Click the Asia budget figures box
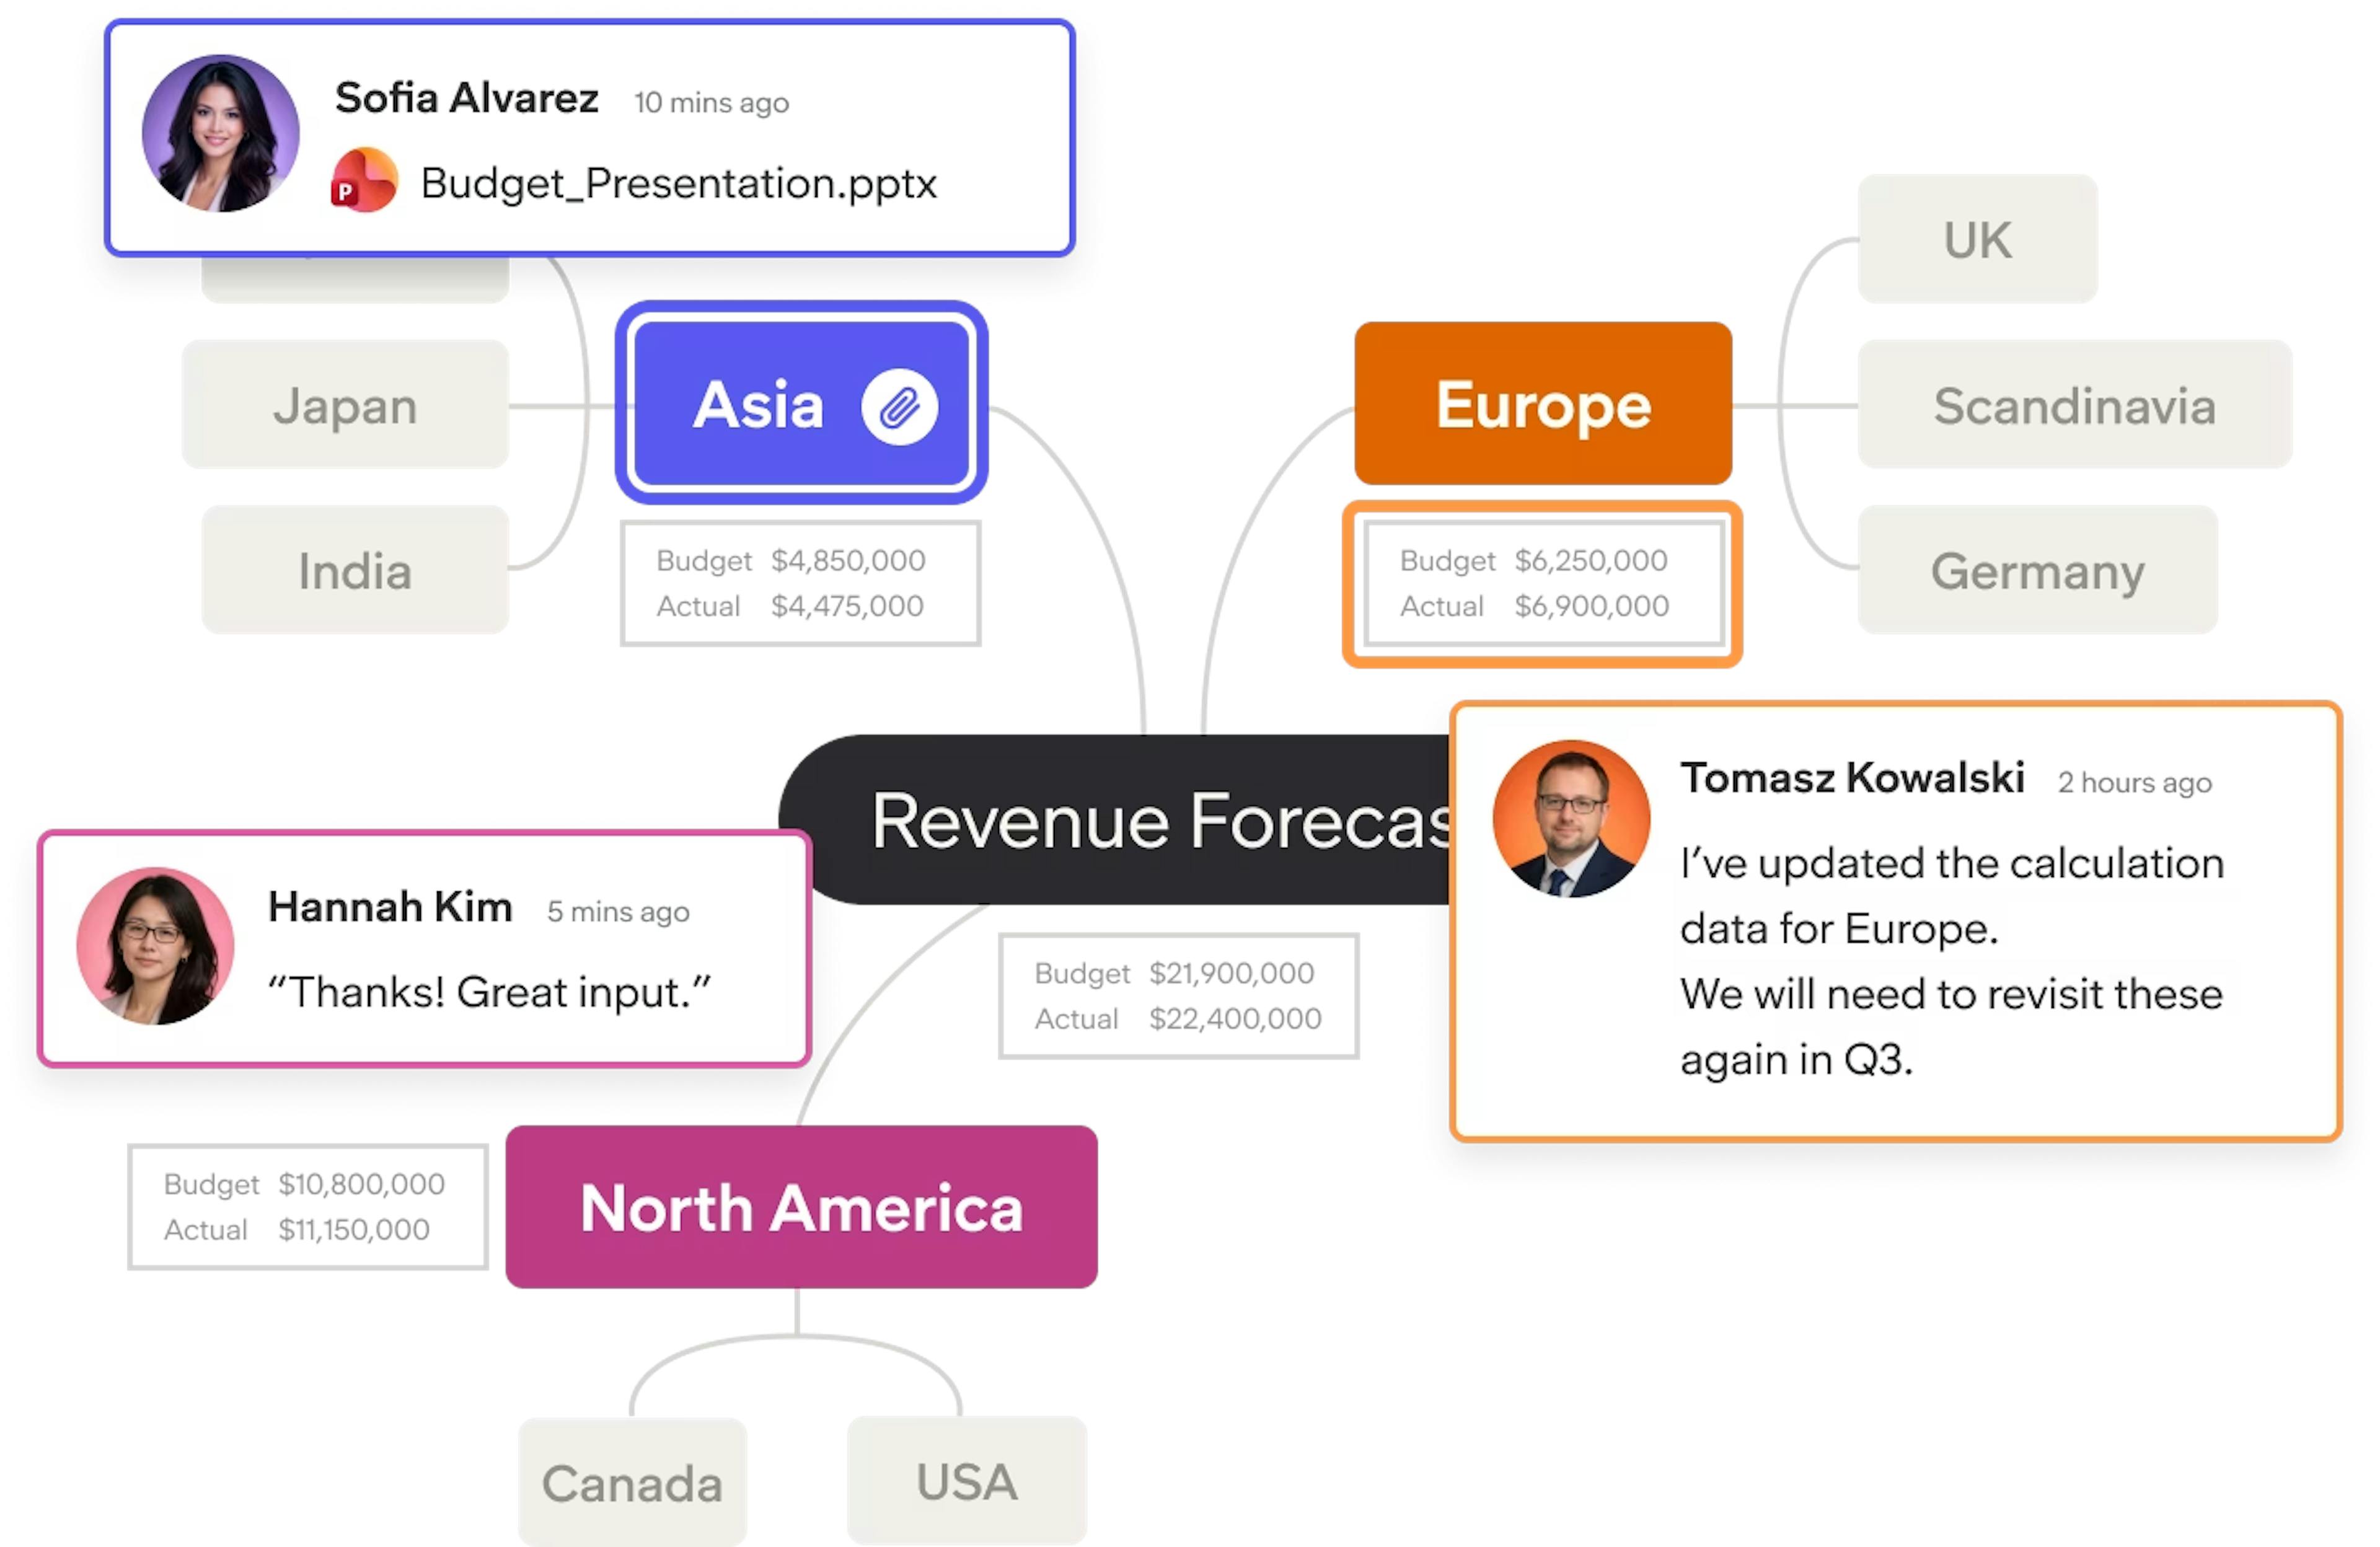The image size is (2380, 1547). [x=799, y=583]
